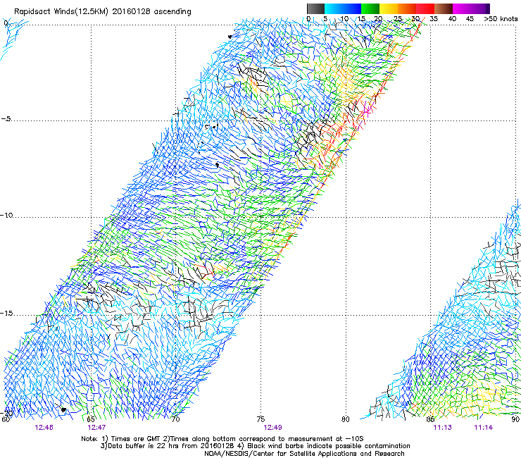Click the '60' longitude axis label
Viewport: 521px width, 458px height.
(x=6, y=419)
